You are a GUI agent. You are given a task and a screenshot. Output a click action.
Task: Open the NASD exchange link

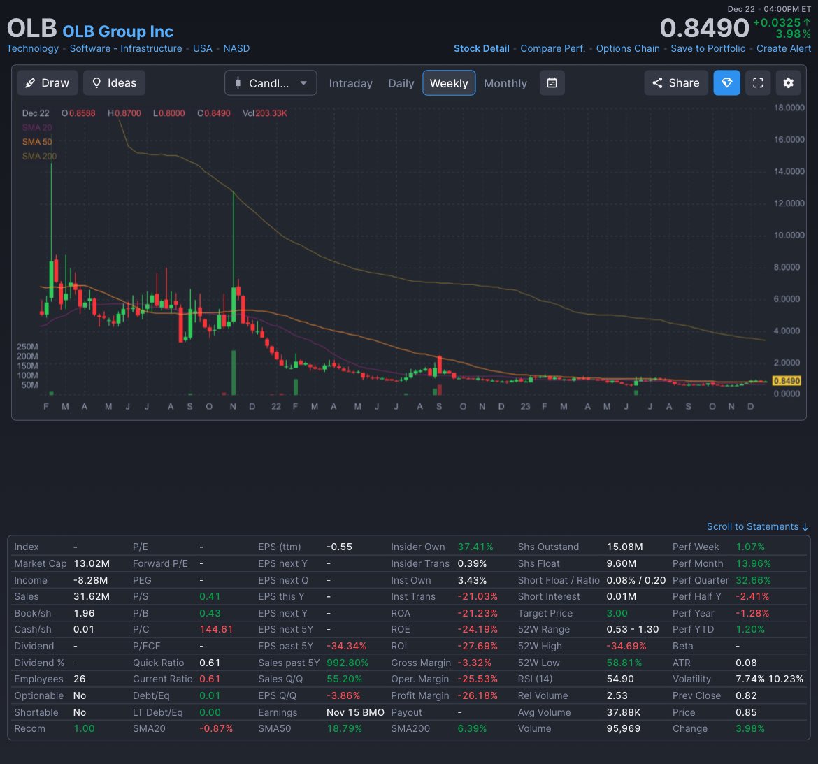click(x=236, y=48)
